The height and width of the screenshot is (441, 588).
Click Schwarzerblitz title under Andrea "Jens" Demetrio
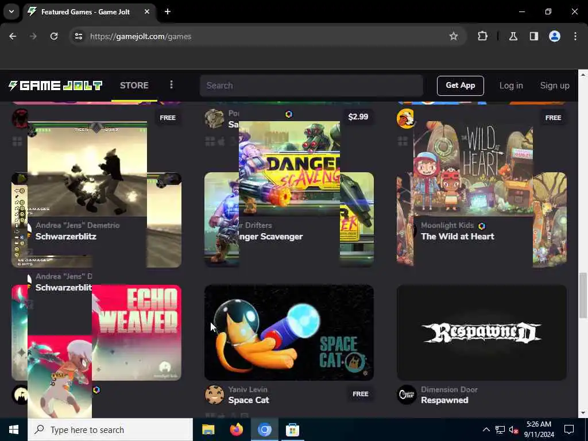point(66,237)
